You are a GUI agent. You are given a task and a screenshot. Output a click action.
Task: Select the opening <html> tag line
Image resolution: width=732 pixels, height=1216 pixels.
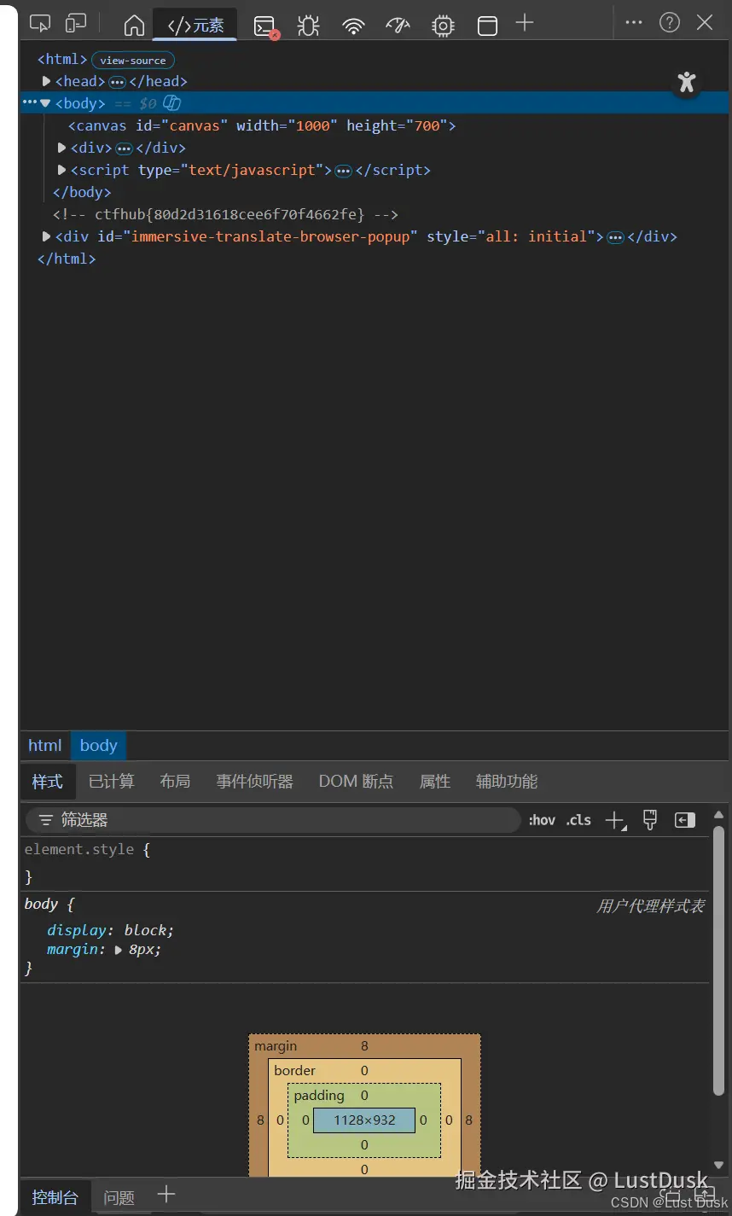coord(62,59)
